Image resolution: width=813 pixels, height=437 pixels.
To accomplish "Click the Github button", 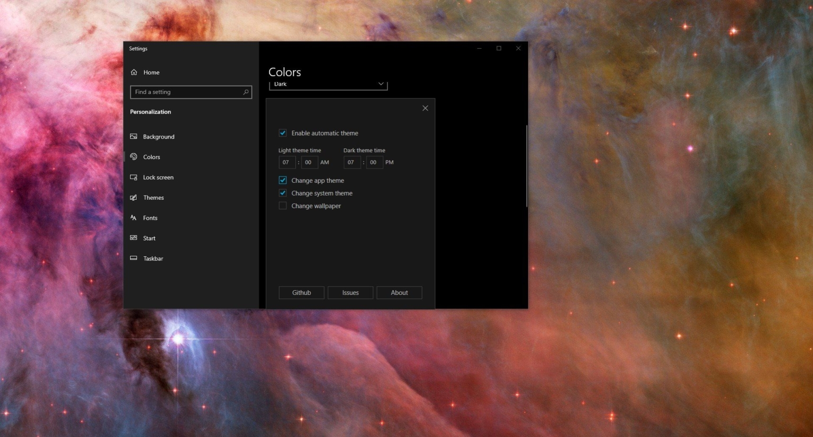I will [x=301, y=292].
